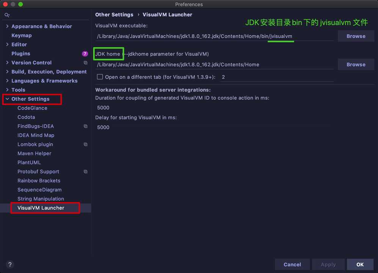Click the project-level icon beside FindBugs-IDEA
This screenshot has height=273, width=378.
[86, 126]
